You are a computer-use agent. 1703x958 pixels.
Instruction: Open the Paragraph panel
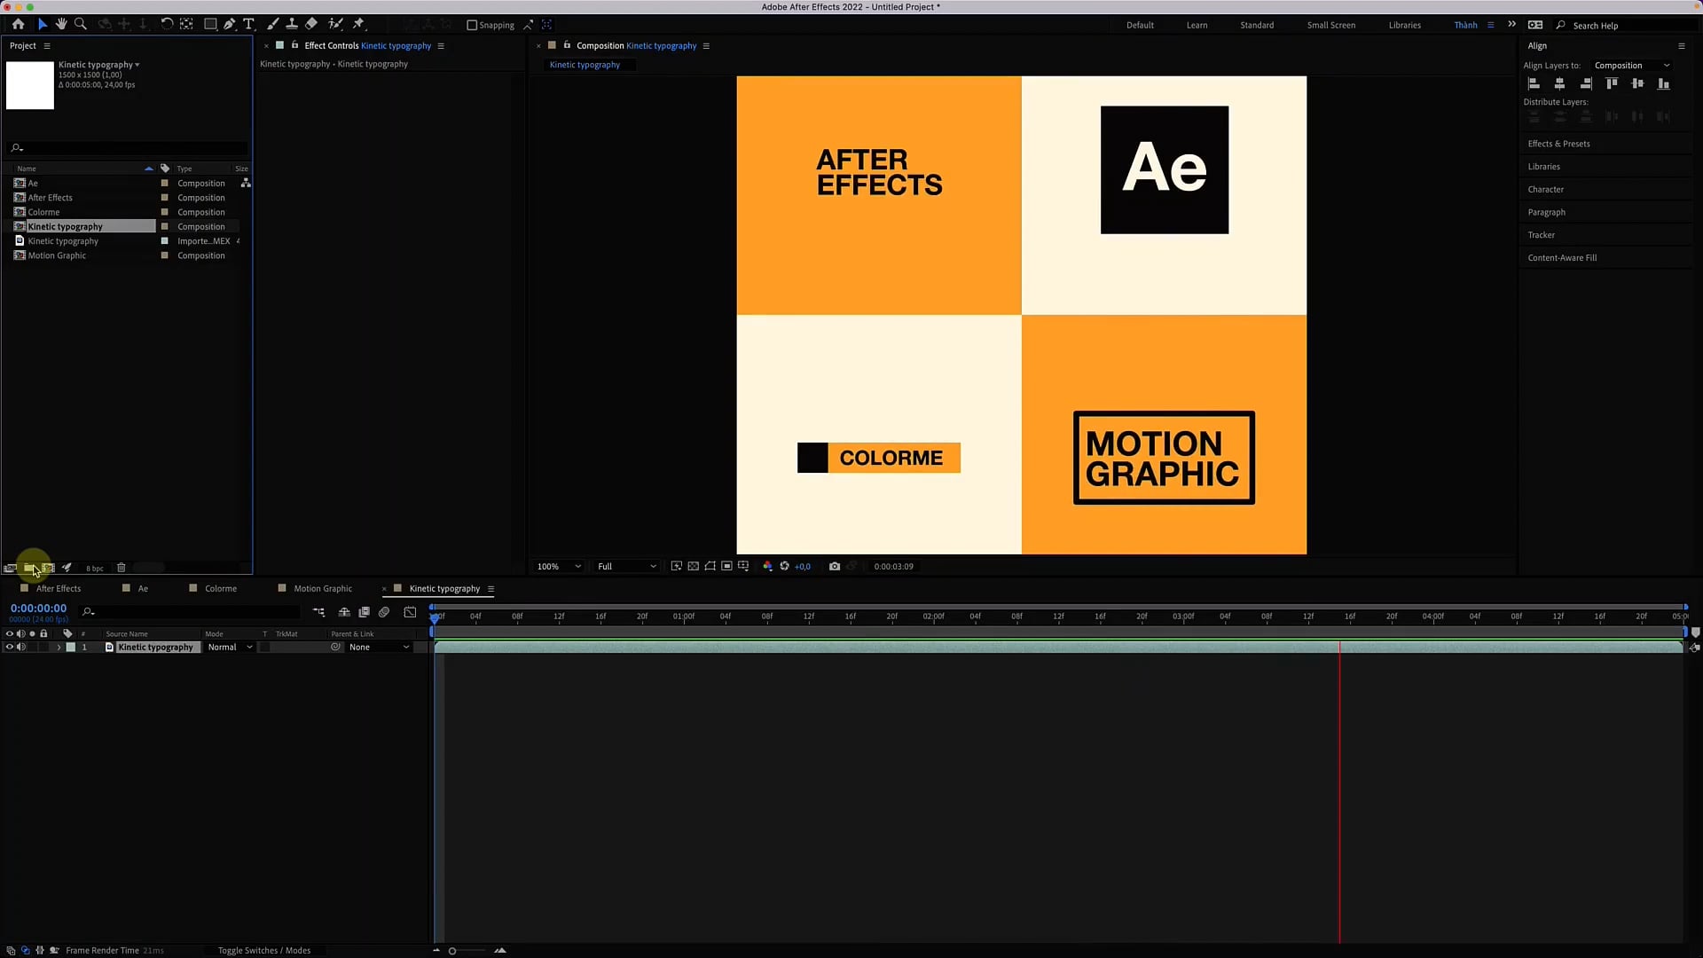coord(1546,213)
